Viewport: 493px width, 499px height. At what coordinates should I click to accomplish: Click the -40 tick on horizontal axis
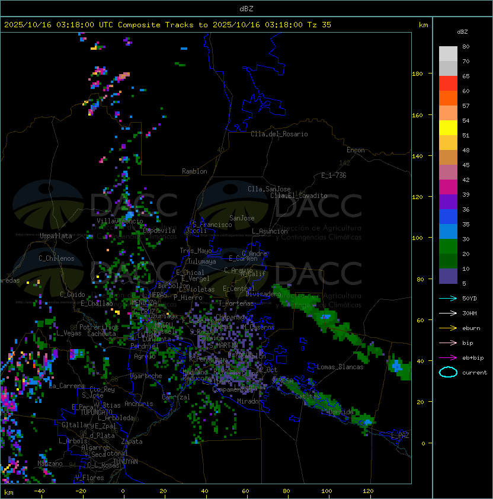[39, 491]
